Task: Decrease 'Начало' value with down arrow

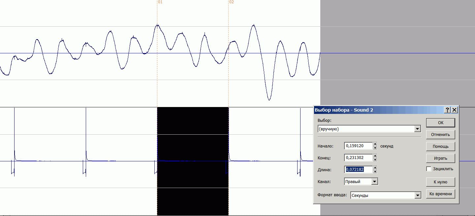Action: [375, 148]
